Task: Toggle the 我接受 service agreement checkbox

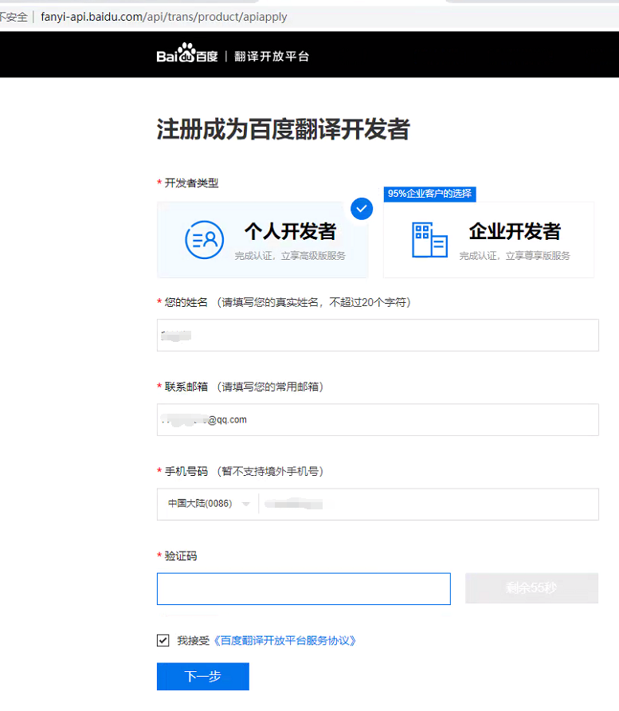Action: point(163,640)
